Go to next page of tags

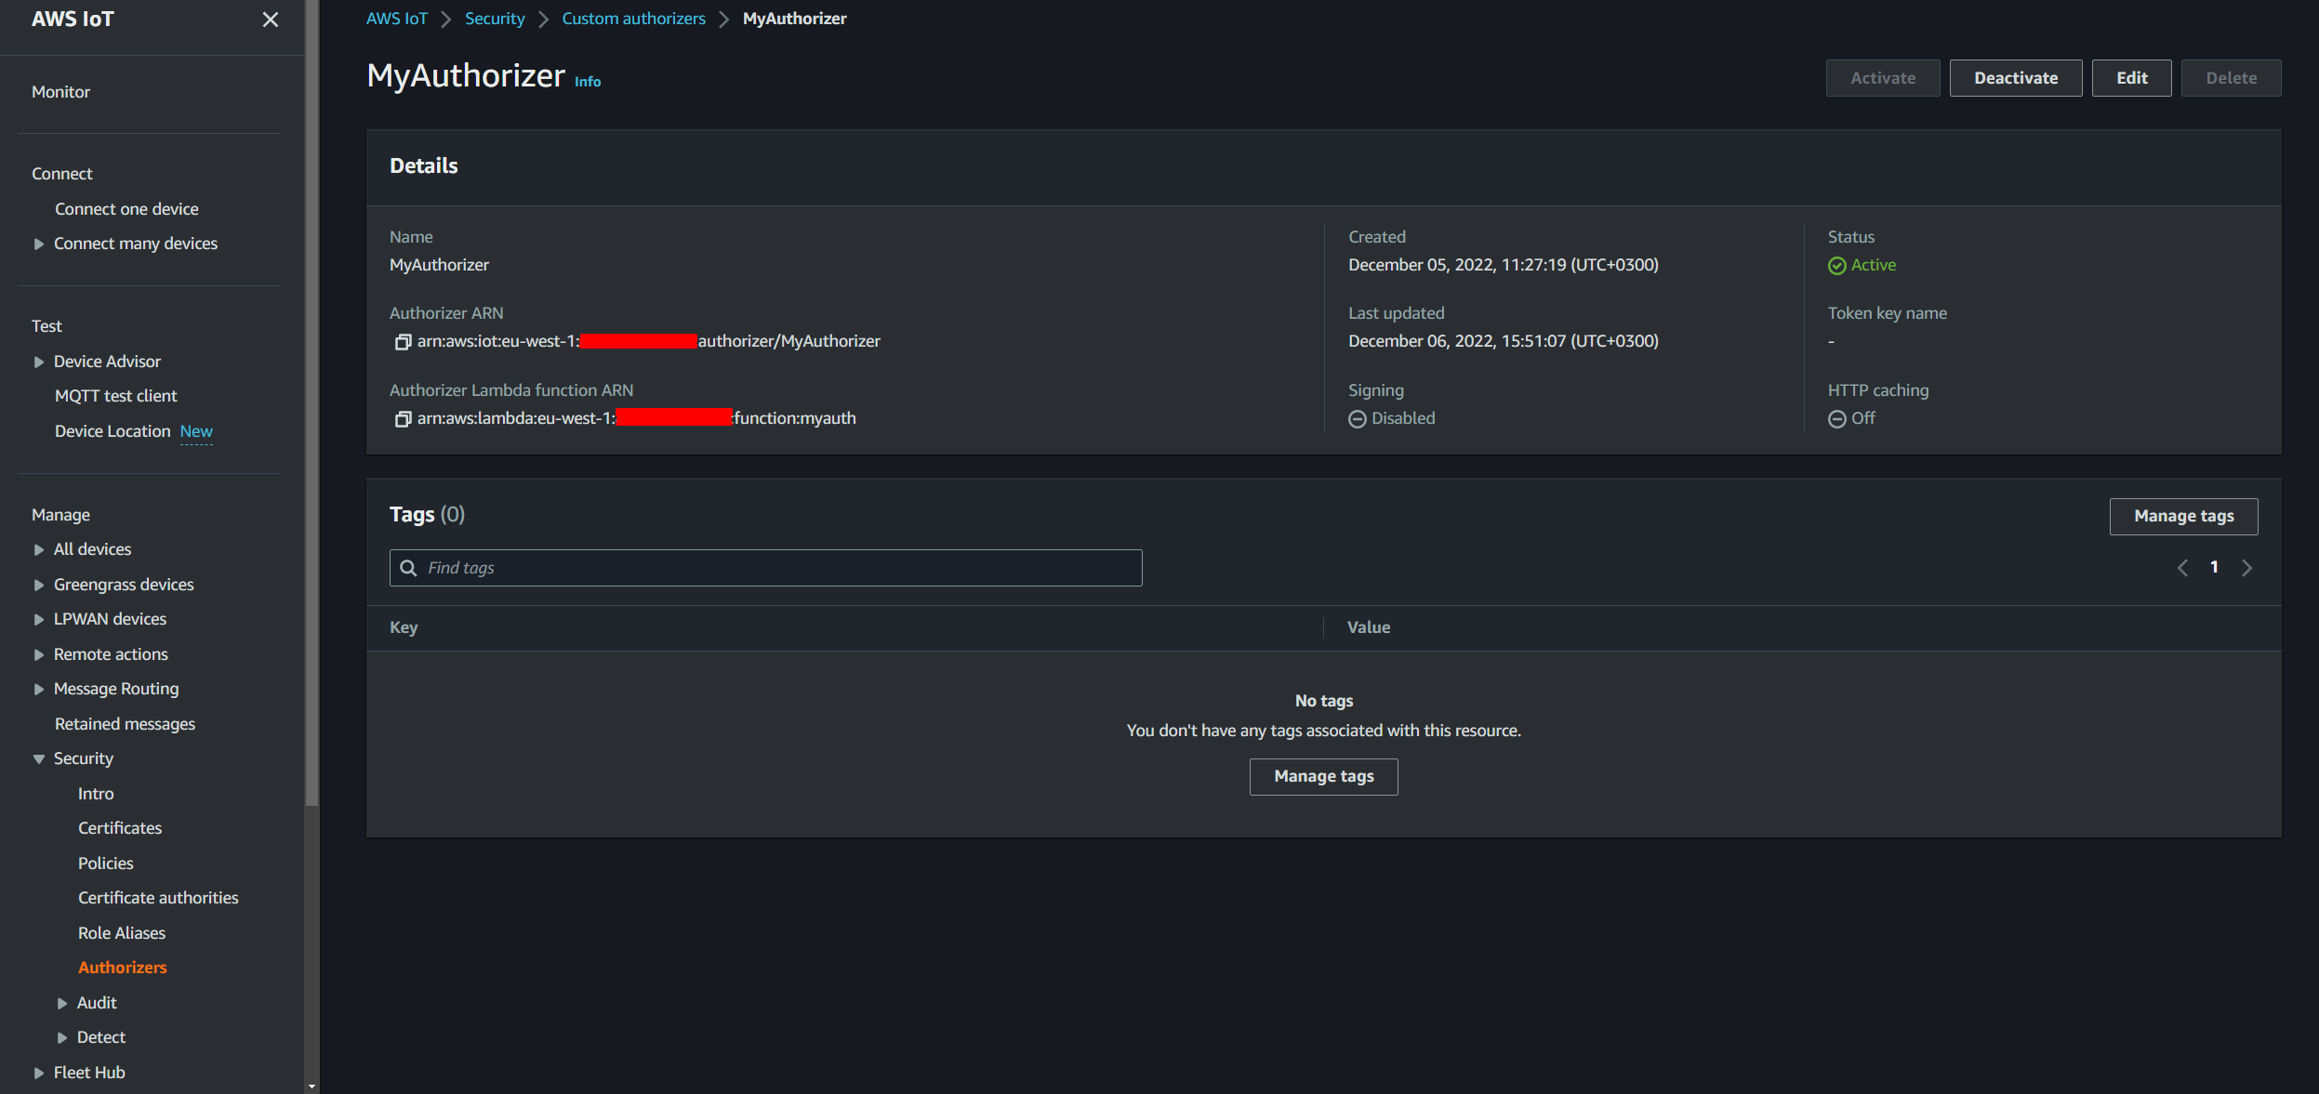coord(2247,567)
